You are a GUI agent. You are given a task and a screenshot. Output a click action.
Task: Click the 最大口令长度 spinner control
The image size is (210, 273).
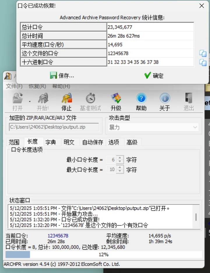click(120, 170)
